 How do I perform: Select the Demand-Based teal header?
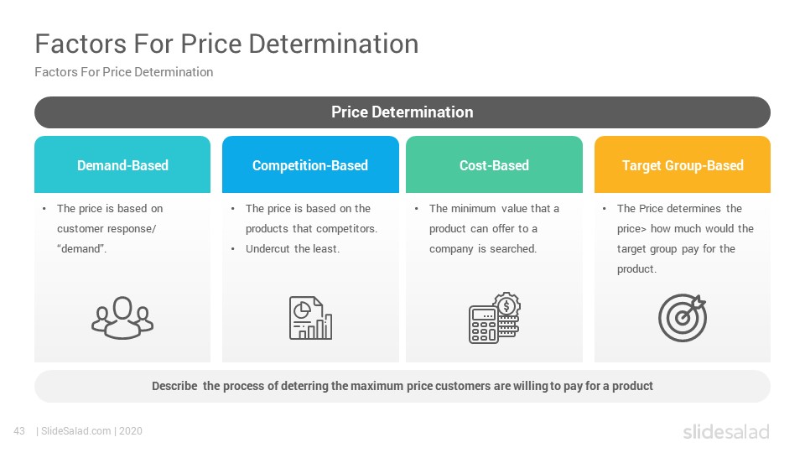coord(122,164)
